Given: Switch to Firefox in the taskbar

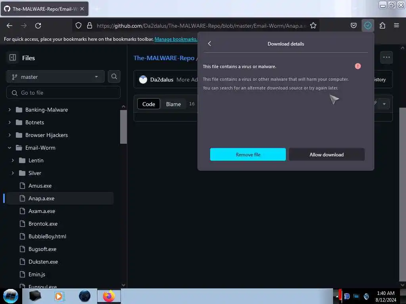Looking at the screenshot, I should click(109, 296).
